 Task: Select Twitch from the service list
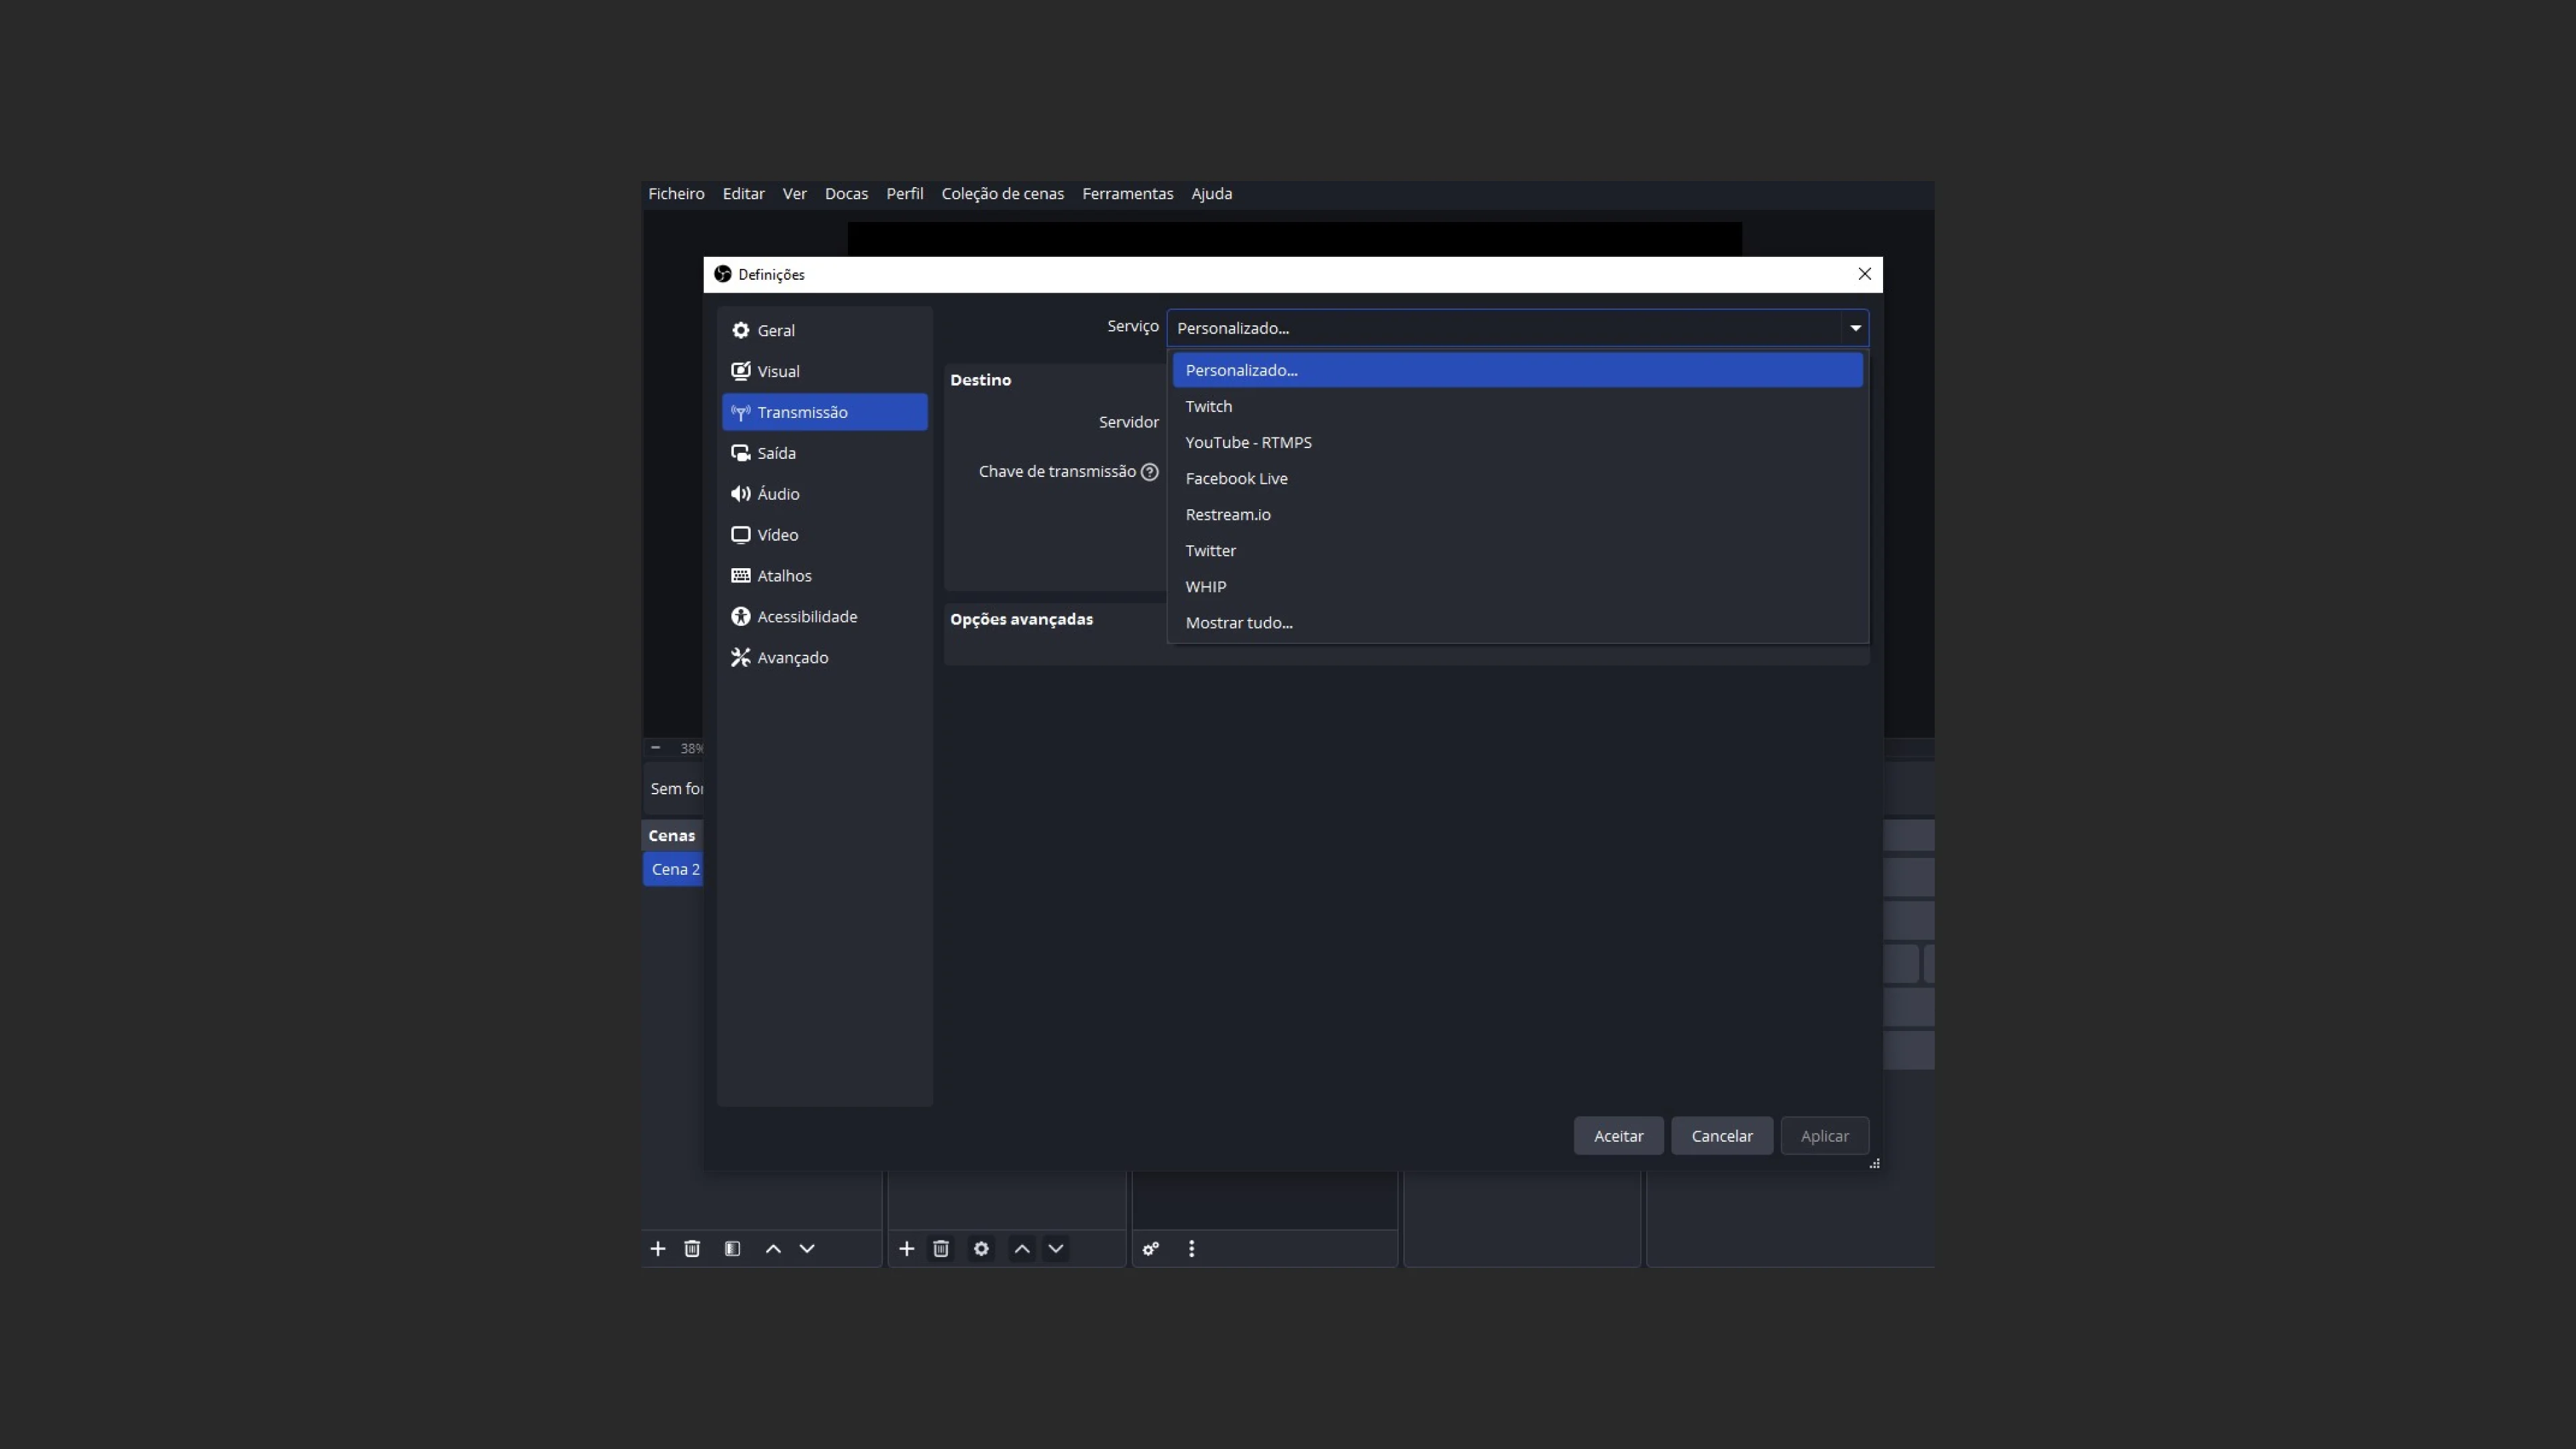(x=1517, y=406)
